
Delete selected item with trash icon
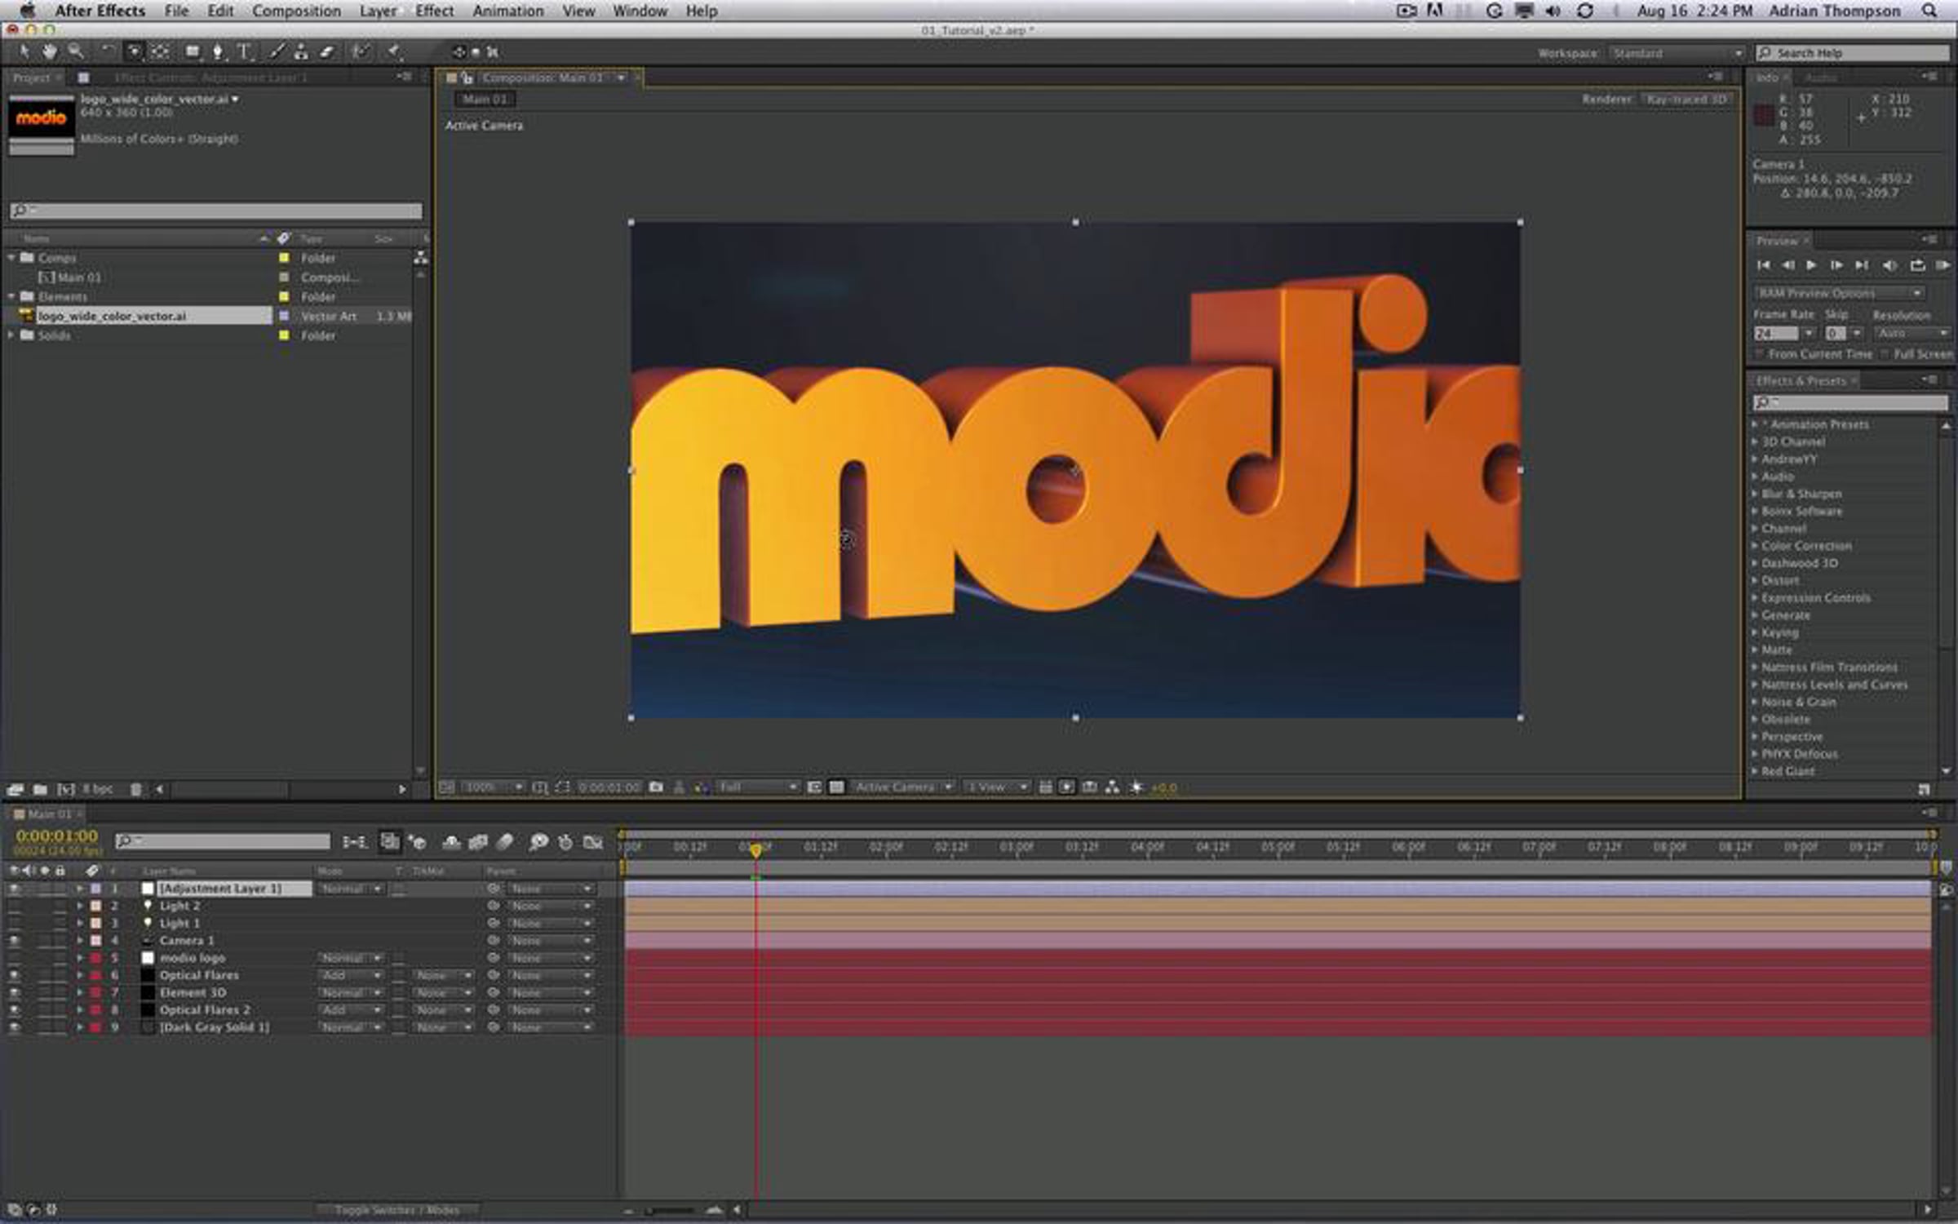pos(136,789)
